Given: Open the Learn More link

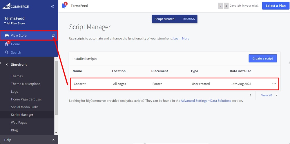Looking at the screenshot, I should coord(181,39).
